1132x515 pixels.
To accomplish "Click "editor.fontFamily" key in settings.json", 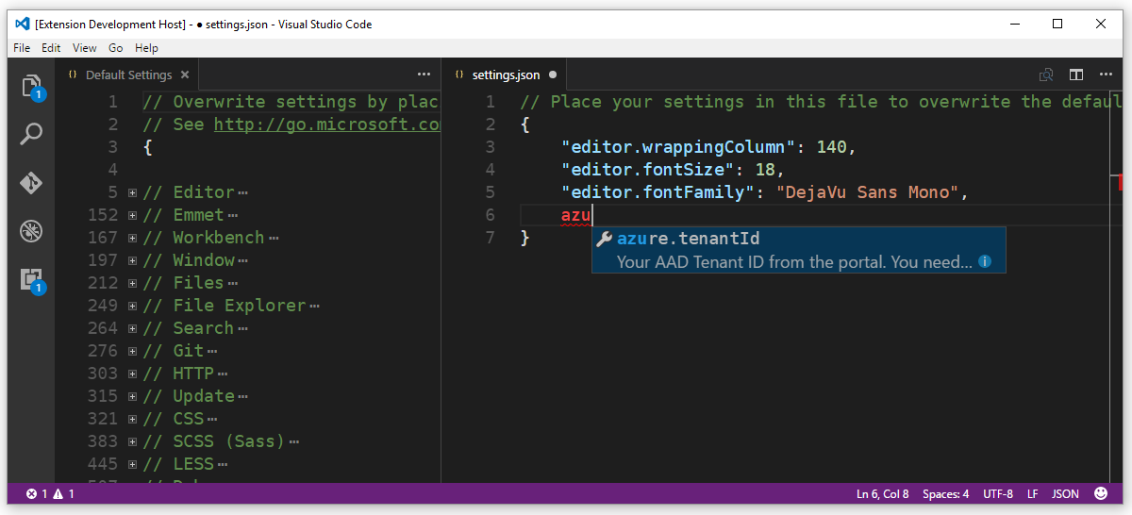I will pyautogui.click(x=662, y=192).
